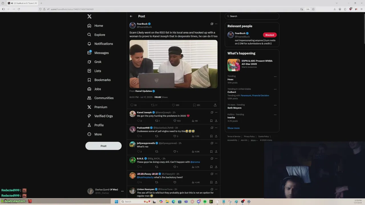Image resolution: width=365 pixels, height=205 pixels.
Task: Open ESPN WNBA All-Star 2025 event
Action: tap(252, 65)
